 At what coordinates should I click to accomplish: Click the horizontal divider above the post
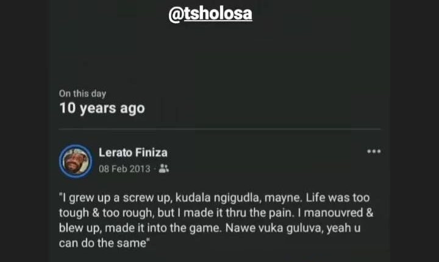pyautogui.click(x=220, y=129)
